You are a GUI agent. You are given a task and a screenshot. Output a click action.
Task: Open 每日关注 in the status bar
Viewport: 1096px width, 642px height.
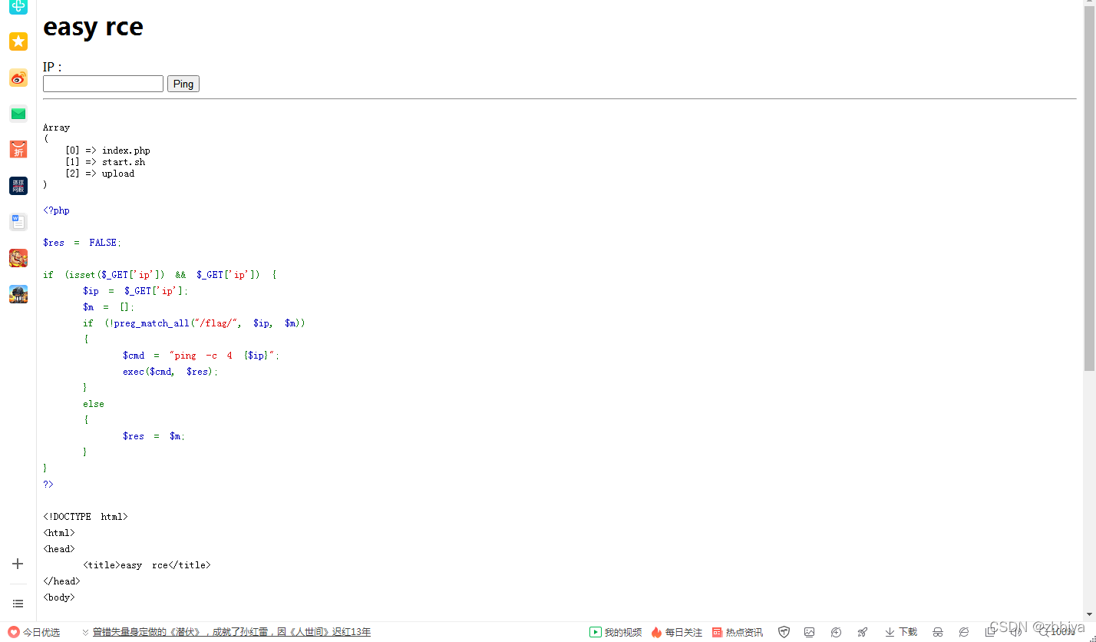[676, 632]
